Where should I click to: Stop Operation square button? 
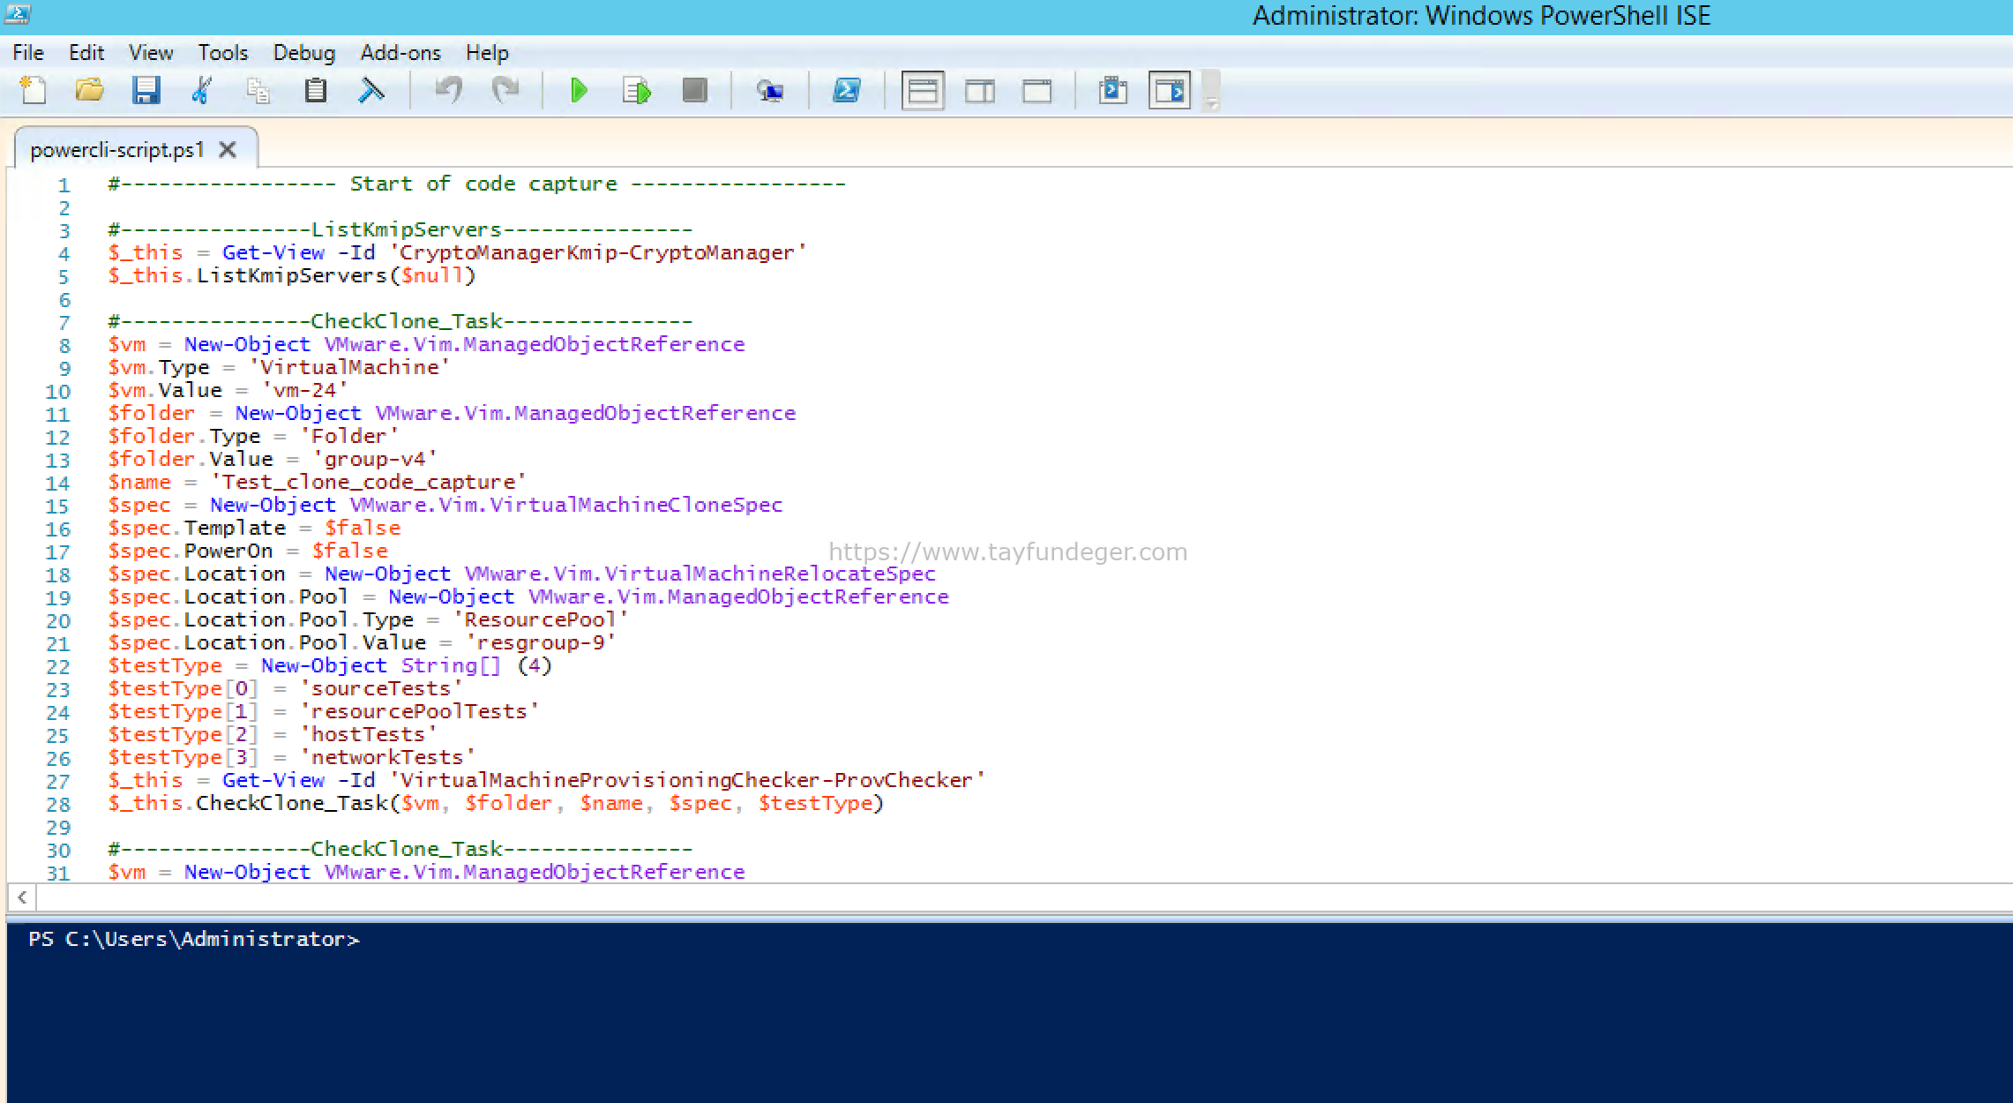point(694,90)
